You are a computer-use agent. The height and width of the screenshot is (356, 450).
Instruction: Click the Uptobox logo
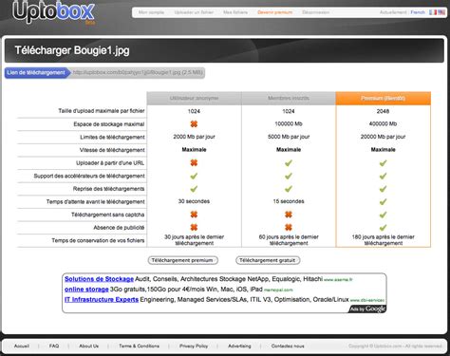pyautogui.click(x=53, y=12)
